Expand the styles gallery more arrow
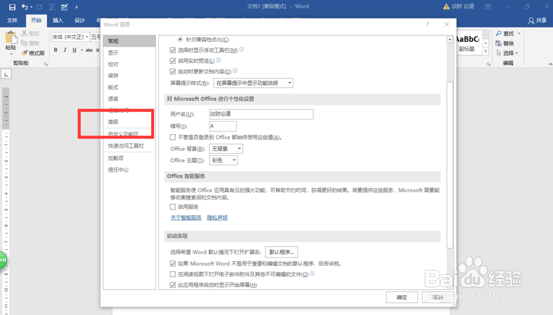Viewport: 553px width, 315px height. pyautogui.click(x=486, y=51)
